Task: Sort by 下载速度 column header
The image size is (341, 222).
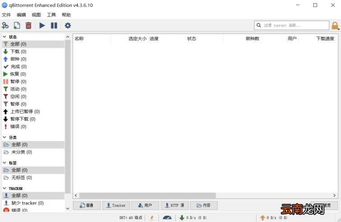Action: click(317, 39)
